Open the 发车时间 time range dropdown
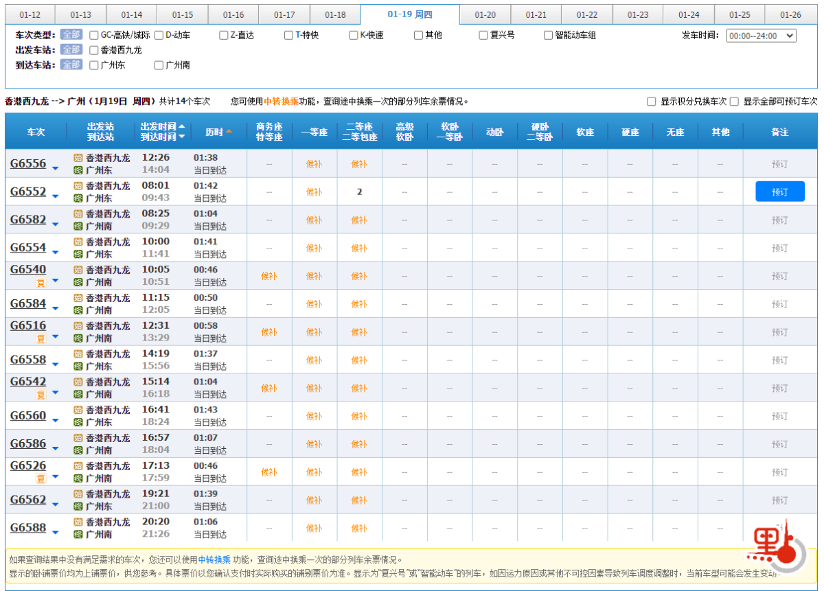Viewport: 824px width, 591px height. [x=761, y=36]
